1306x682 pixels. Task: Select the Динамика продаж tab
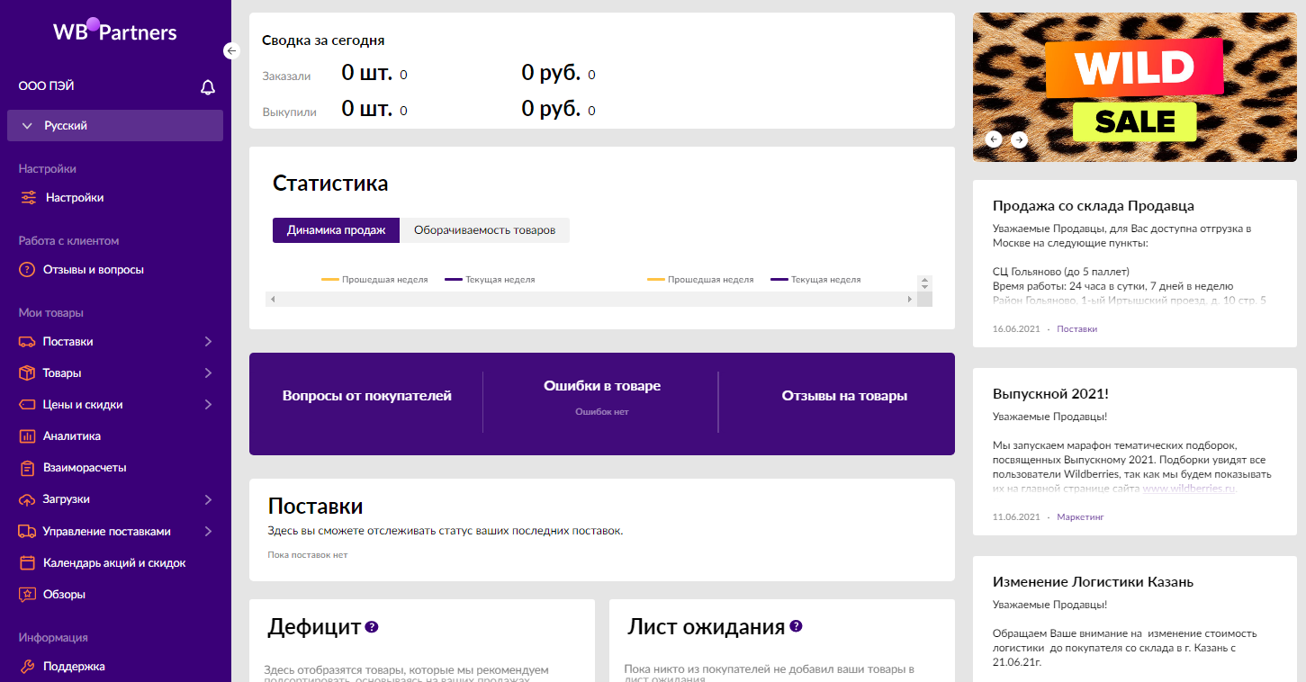(336, 230)
